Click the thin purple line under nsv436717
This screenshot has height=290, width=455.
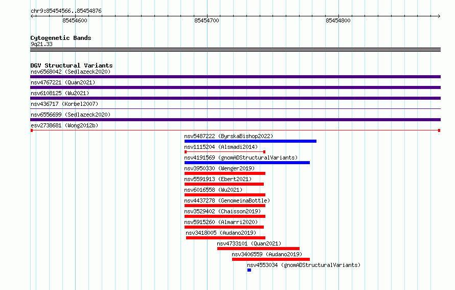pyautogui.click(x=235, y=109)
